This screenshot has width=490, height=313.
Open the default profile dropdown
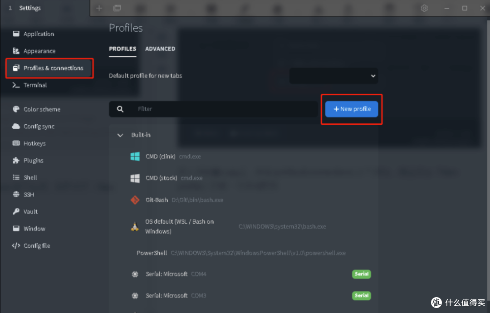tap(334, 76)
